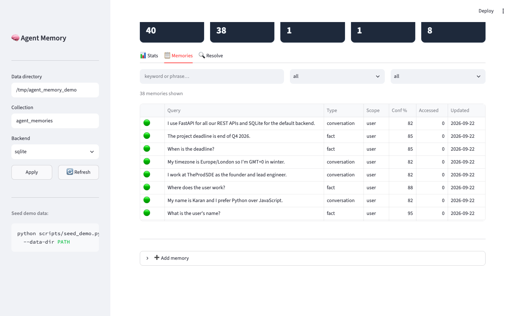Click the green dot beside 'What is the user's name?'
The width and height of the screenshot is (515, 316).
point(147,213)
